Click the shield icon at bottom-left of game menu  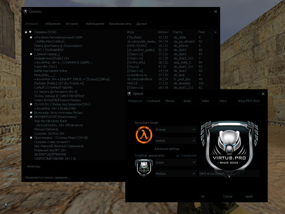pos(6,205)
